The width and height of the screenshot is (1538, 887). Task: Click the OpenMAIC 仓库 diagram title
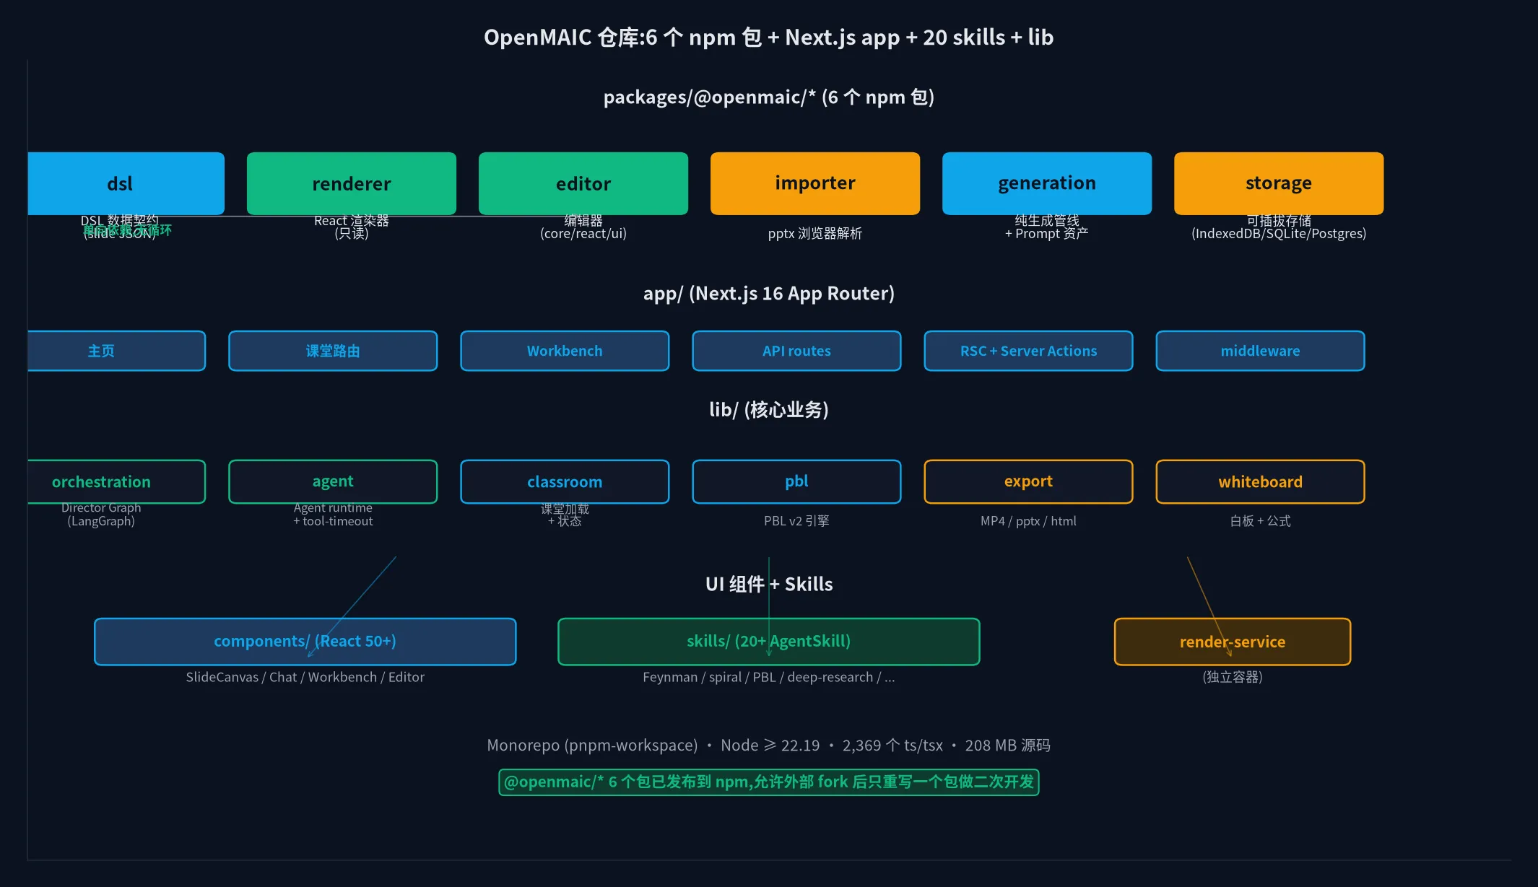click(768, 37)
